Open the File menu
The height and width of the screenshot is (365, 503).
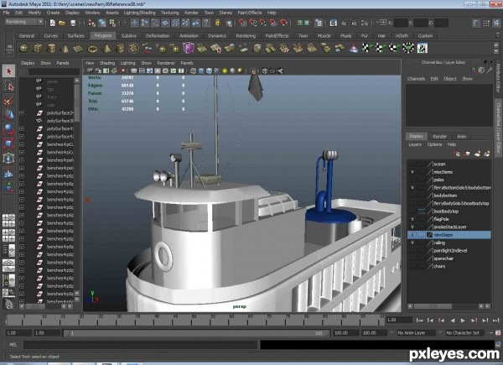coord(6,13)
